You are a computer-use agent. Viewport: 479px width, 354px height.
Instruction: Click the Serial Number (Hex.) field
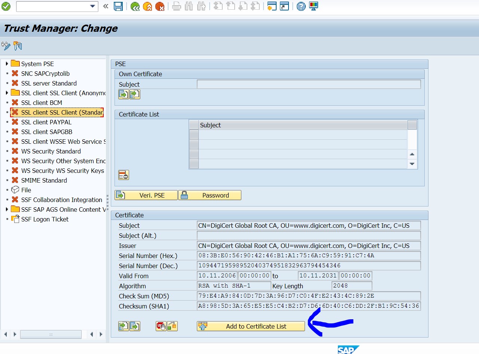[309, 256]
